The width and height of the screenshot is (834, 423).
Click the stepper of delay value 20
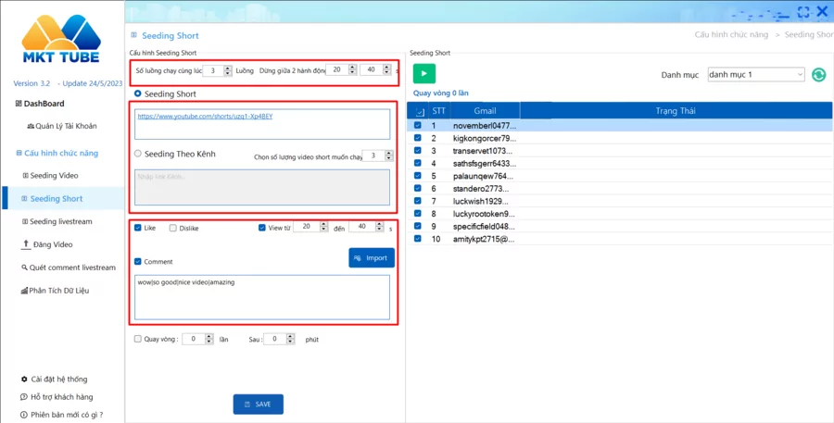tap(352, 69)
